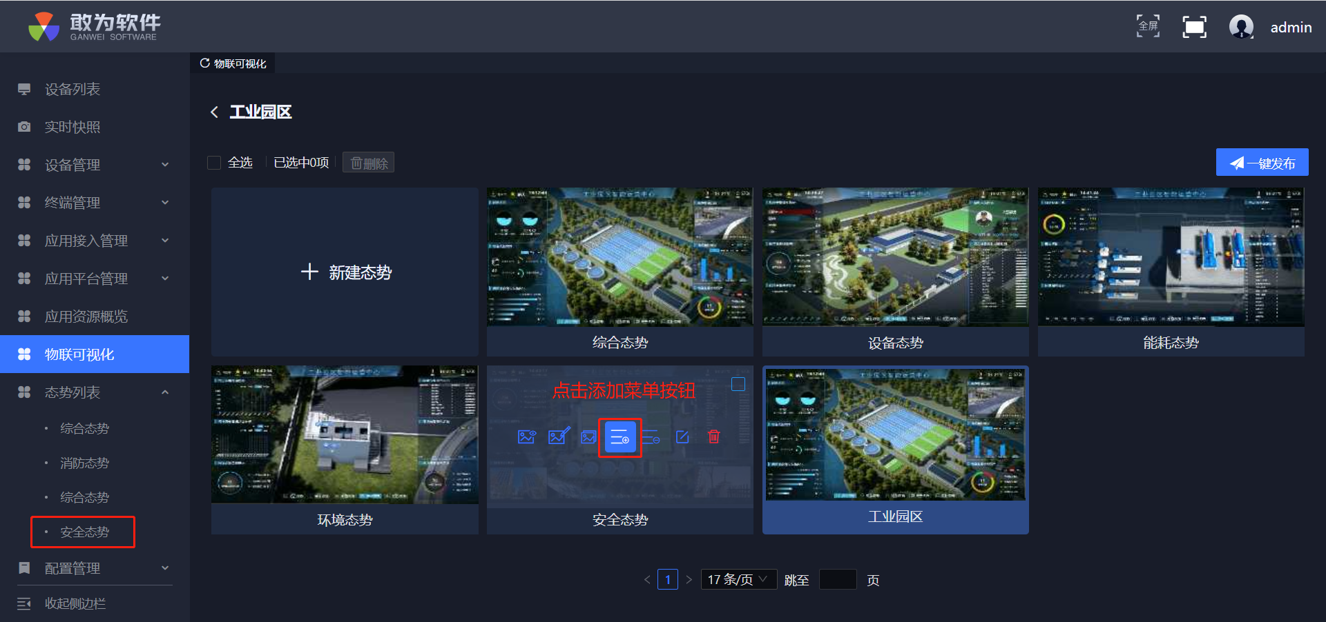Click the 应用资源概览 grid icon in the sidebar

pyautogui.click(x=24, y=317)
